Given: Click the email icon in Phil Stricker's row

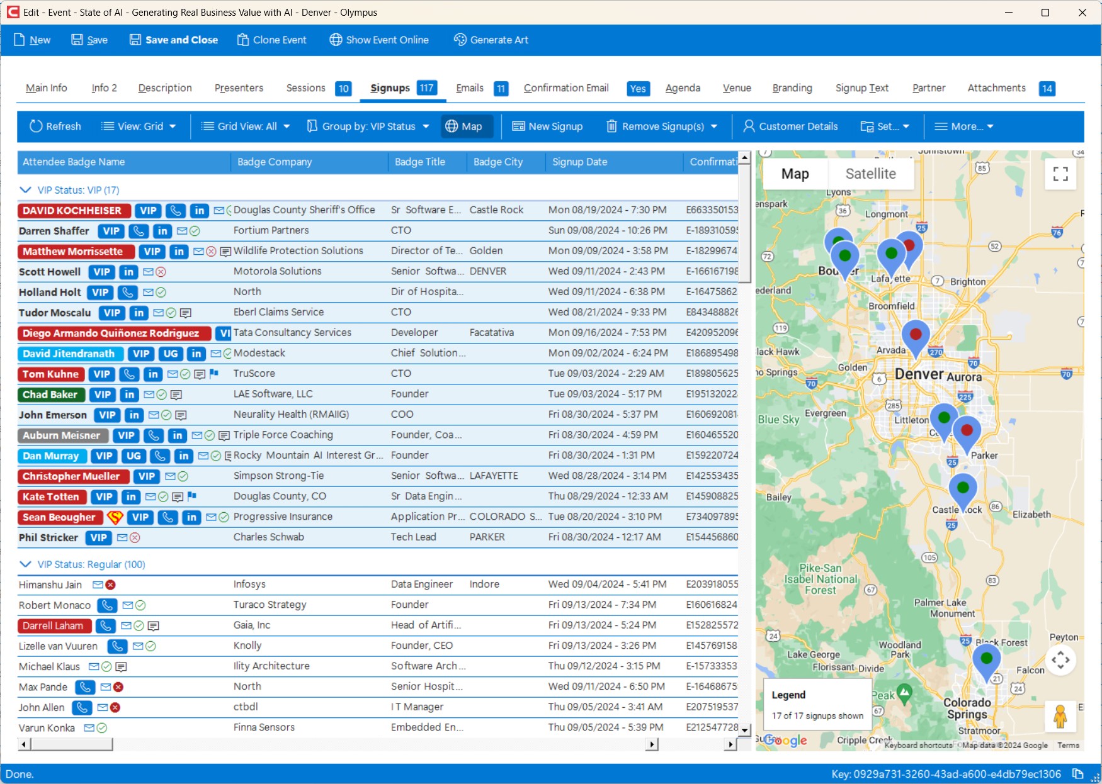Looking at the screenshot, I should [122, 538].
